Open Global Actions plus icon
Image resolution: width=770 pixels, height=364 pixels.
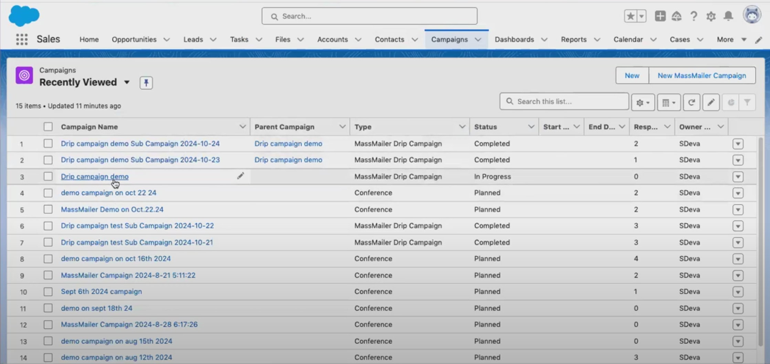click(x=660, y=16)
